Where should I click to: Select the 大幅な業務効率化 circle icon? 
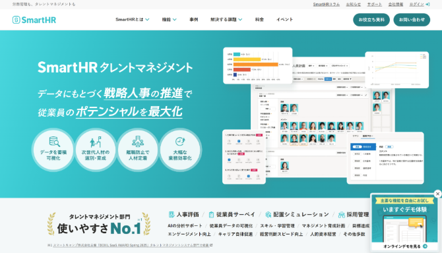180,150
